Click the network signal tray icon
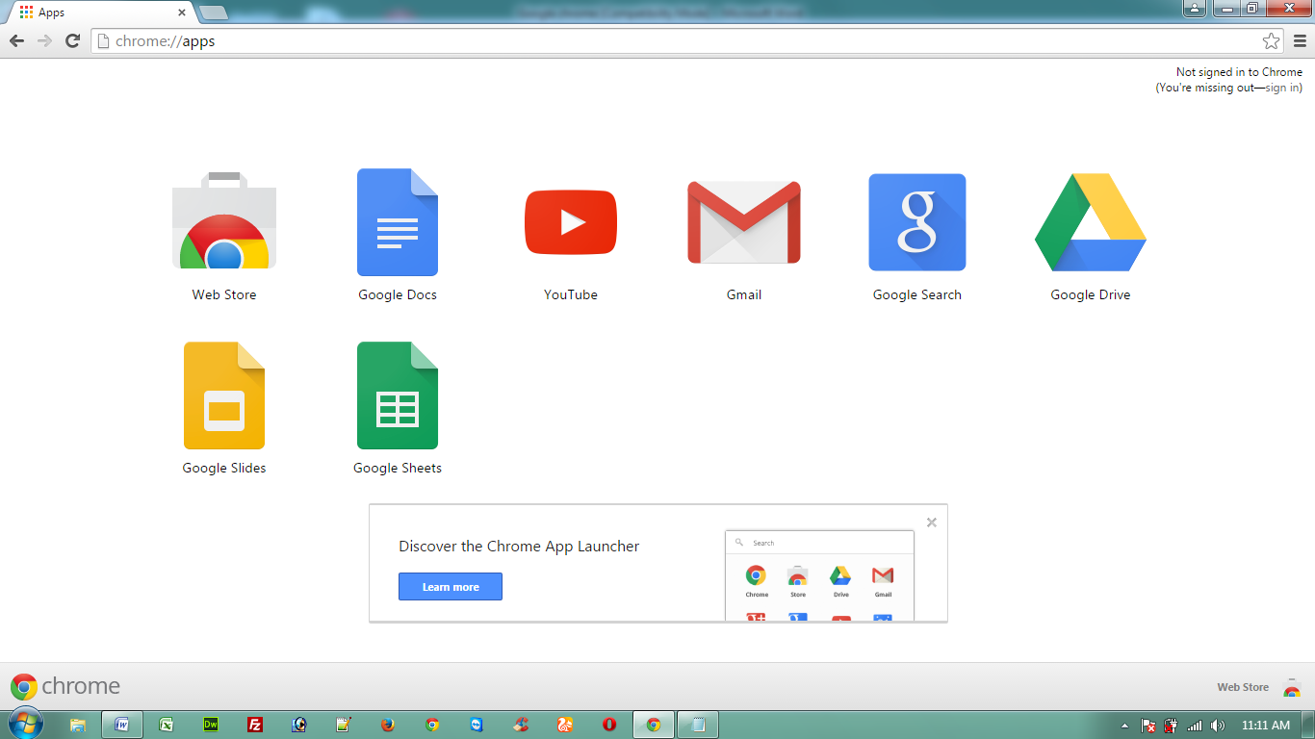1315x739 pixels. coord(1195,726)
